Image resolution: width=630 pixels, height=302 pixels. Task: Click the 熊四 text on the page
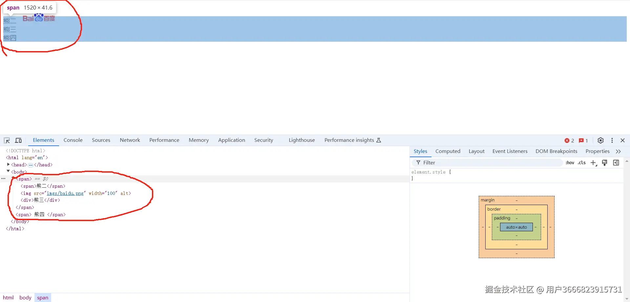(x=10, y=38)
